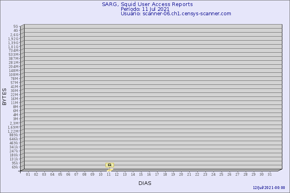Image resolution: width=290 pixels, height=193 pixels.
Task: Click the '1,69M' y-axis label
Action: [13, 127]
